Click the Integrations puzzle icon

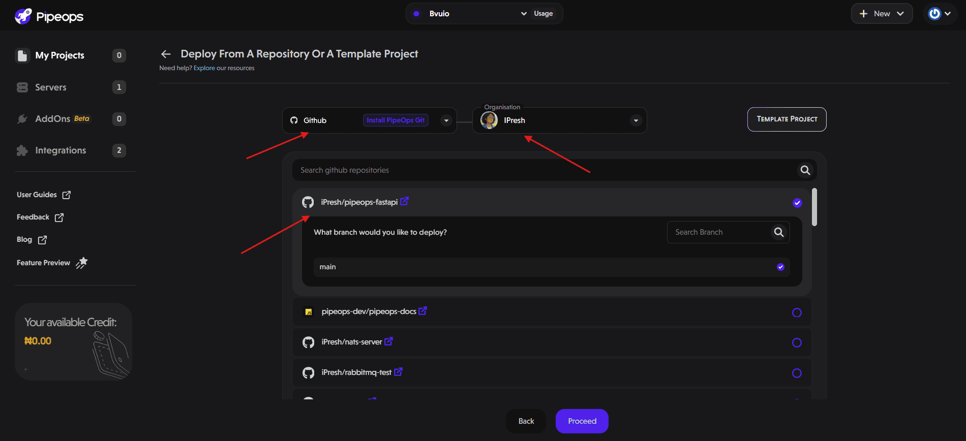click(x=22, y=150)
